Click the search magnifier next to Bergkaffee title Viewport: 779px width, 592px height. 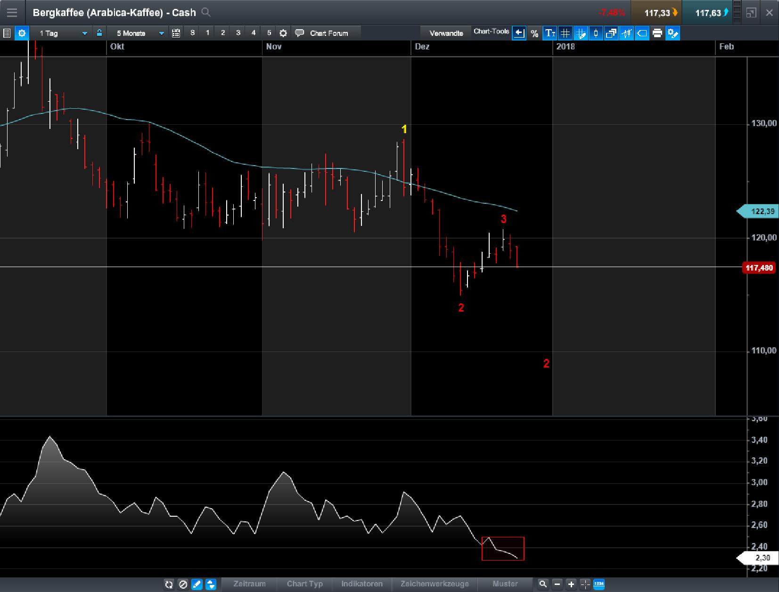click(x=206, y=13)
